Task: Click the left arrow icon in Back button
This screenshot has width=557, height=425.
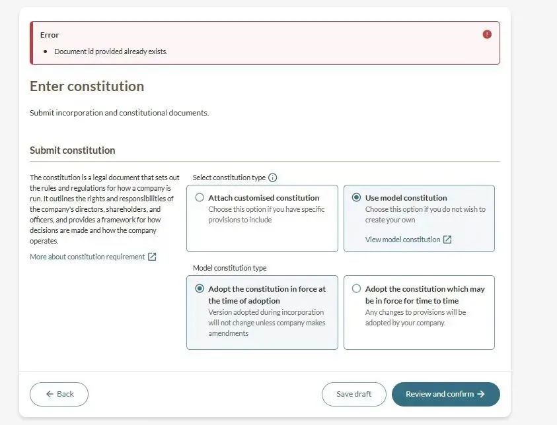Action: [x=50, y=394]
